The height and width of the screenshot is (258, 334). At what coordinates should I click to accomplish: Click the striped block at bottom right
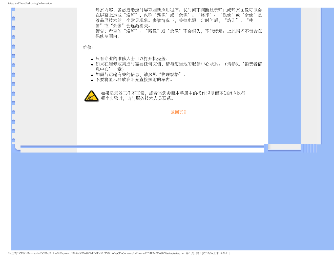[x=309, y=148]
